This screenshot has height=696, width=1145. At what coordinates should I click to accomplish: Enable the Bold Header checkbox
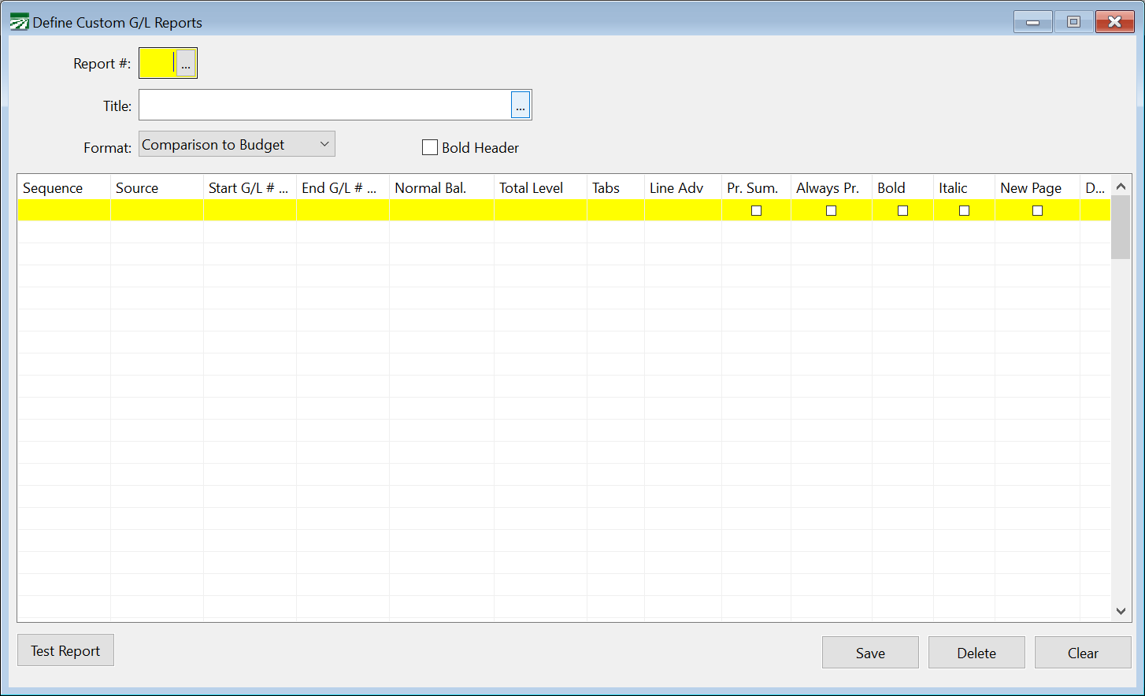pyautogui.click(x=430, y=147)
